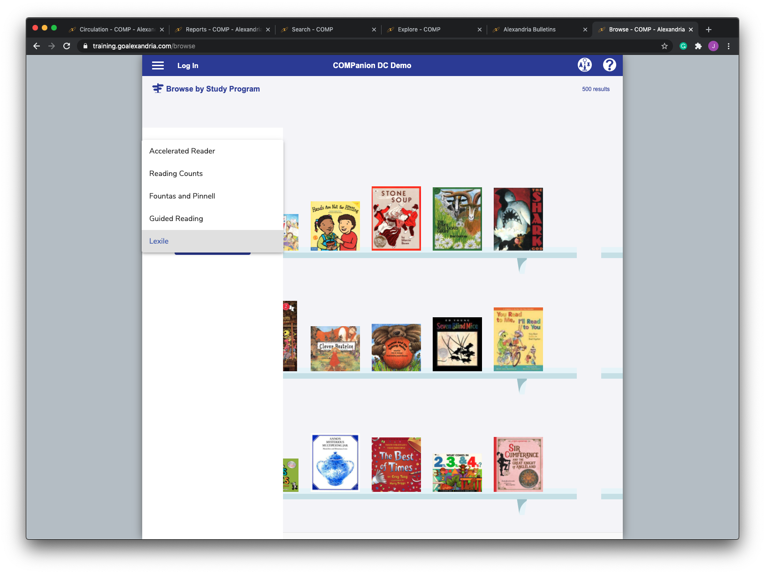Open a new browser tab
765x574 pixels.
coord(709,30)
